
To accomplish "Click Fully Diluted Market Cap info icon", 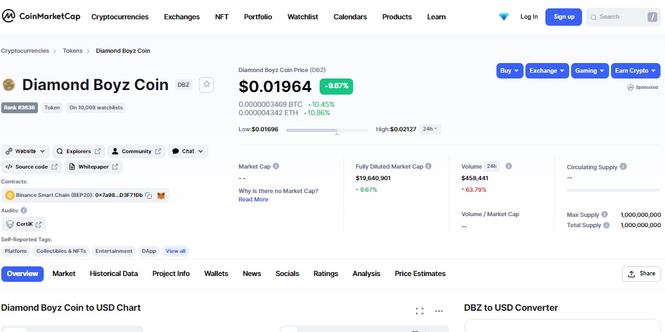I will coord(428,167).
